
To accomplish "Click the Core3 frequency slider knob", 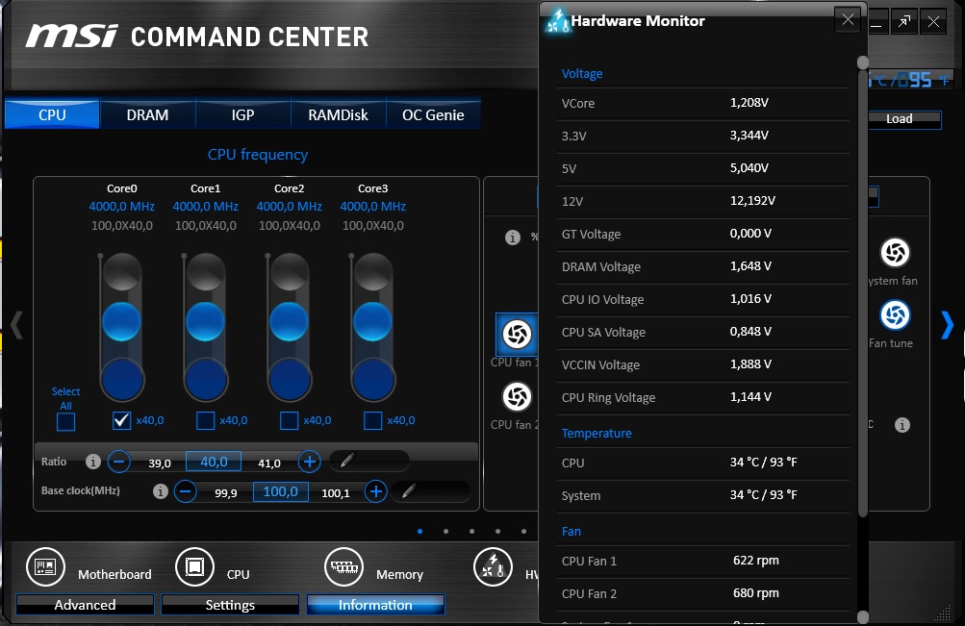I will pyautogui.click(x=372, y=321).
